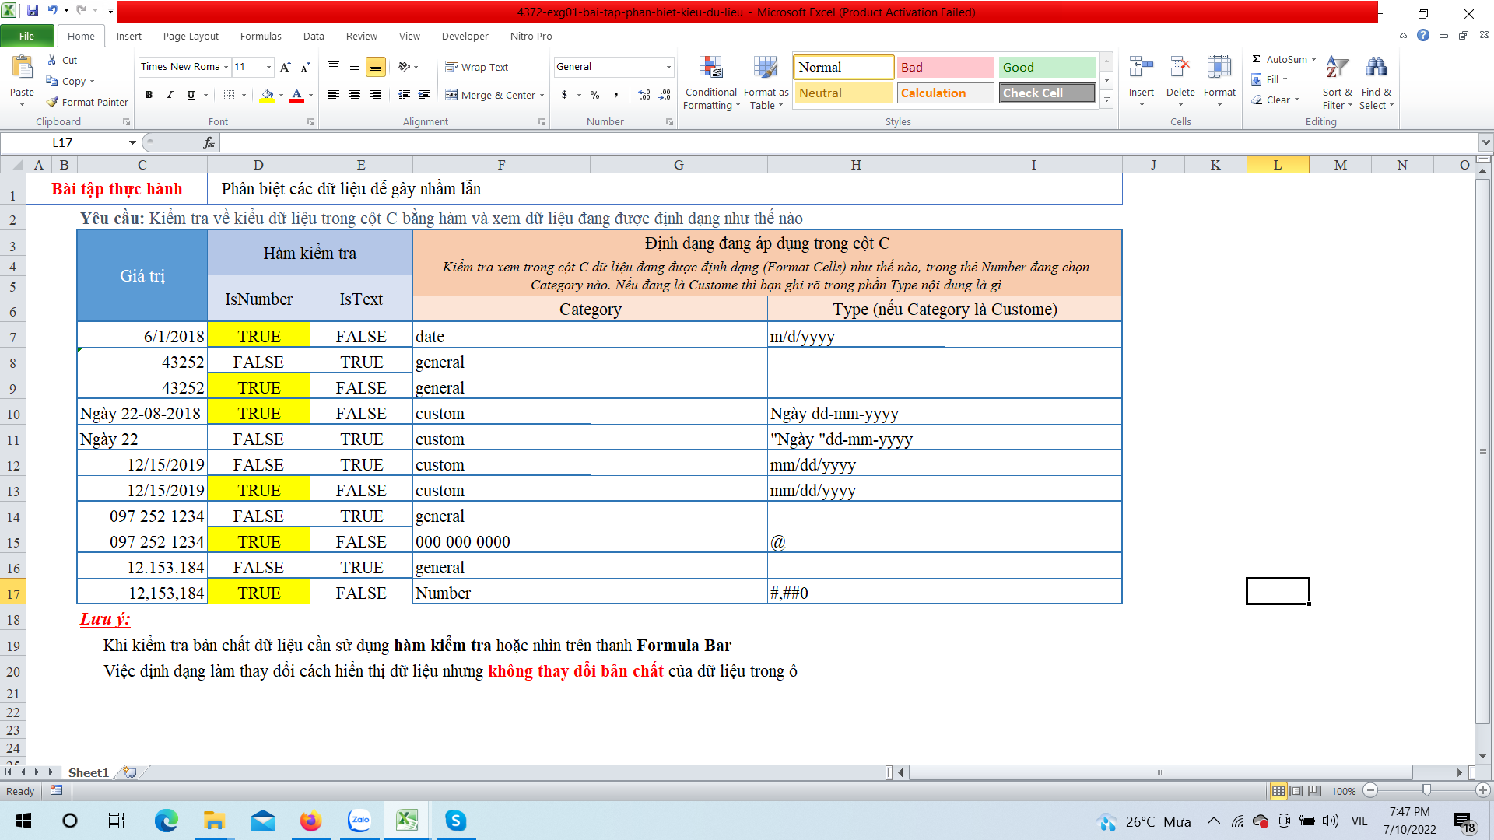Click the Conditional Formatting icon
This screenshot has height=840, width=1494.
[710, 68]
